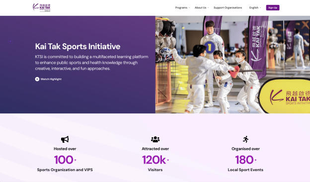Click the megaphone icon above Hosted over

tap(65, 139)
